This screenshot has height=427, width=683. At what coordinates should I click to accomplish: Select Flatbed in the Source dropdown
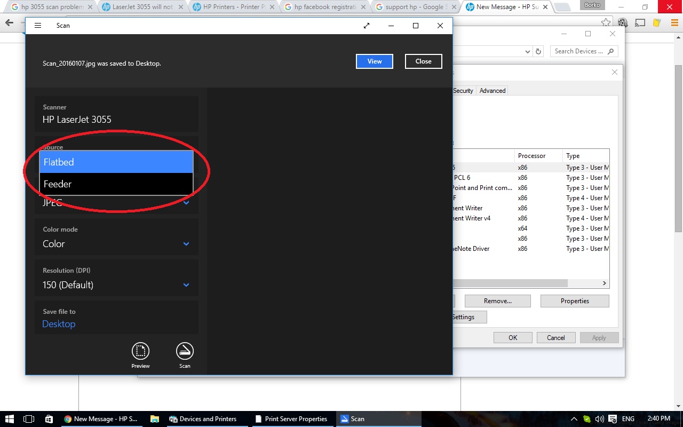[116, 162]
